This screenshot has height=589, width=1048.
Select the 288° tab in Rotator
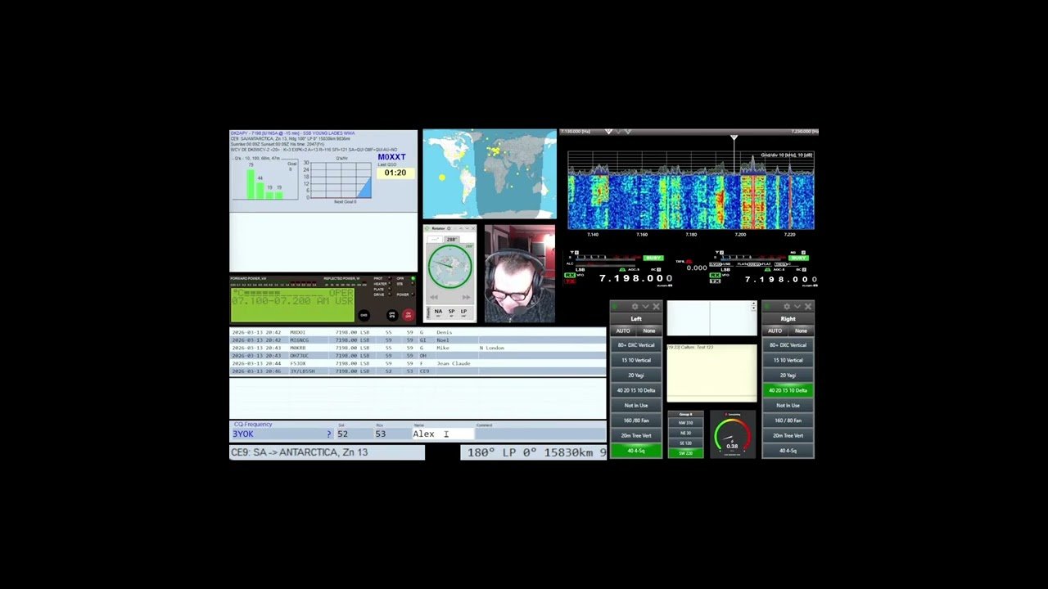click(x=451, y=240)
